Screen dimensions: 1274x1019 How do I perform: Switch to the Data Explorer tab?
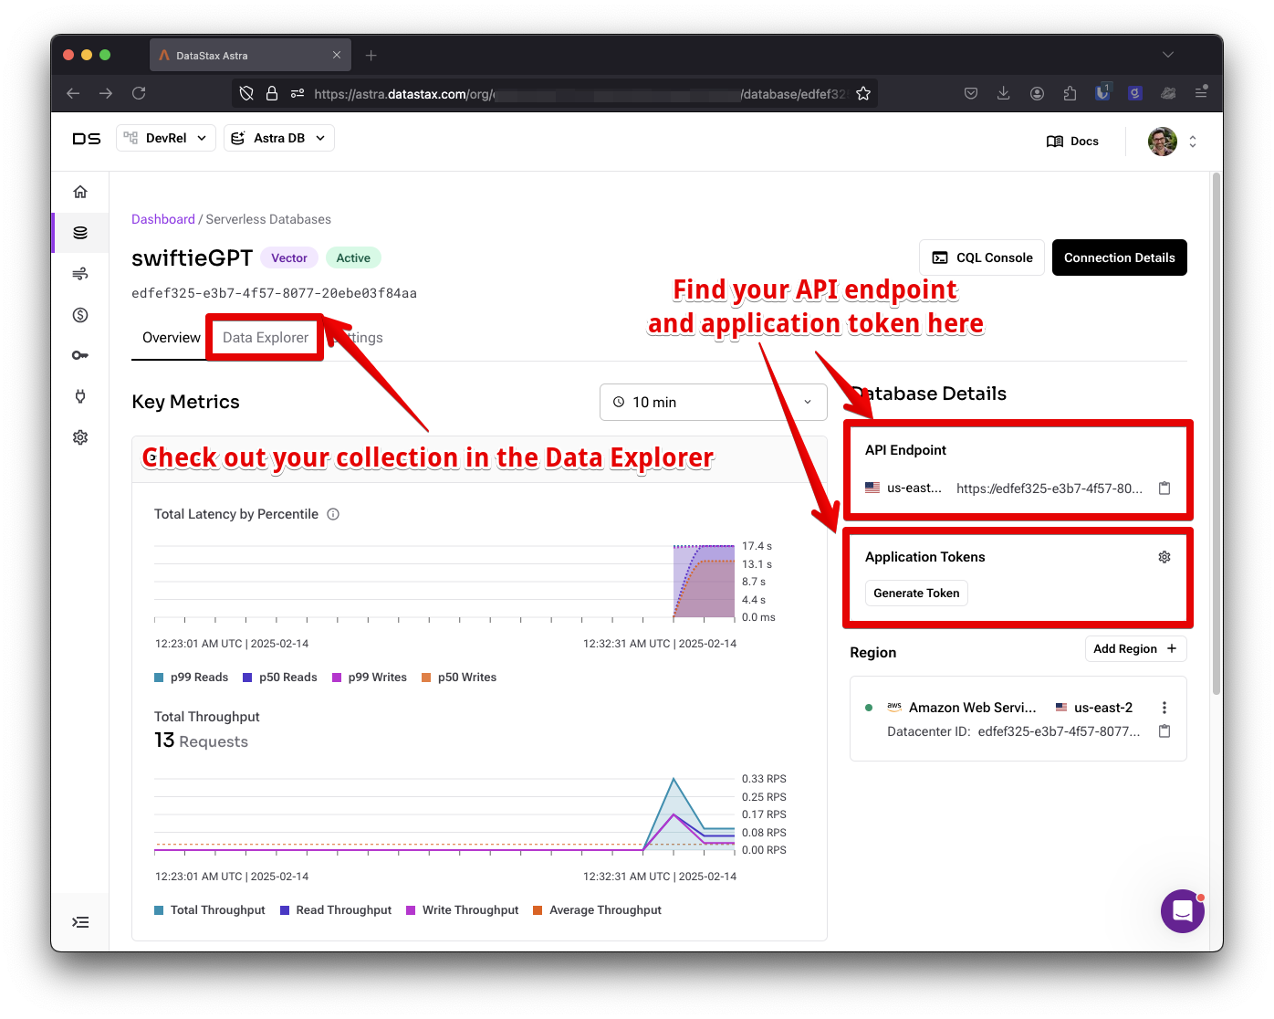pyautogui.click(x=266, y=338)
